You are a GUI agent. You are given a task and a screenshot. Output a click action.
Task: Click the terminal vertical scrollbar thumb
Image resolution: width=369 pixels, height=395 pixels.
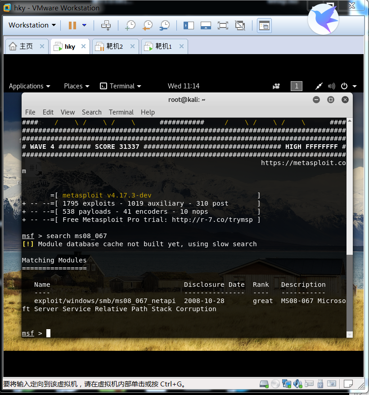pos(349,293)
